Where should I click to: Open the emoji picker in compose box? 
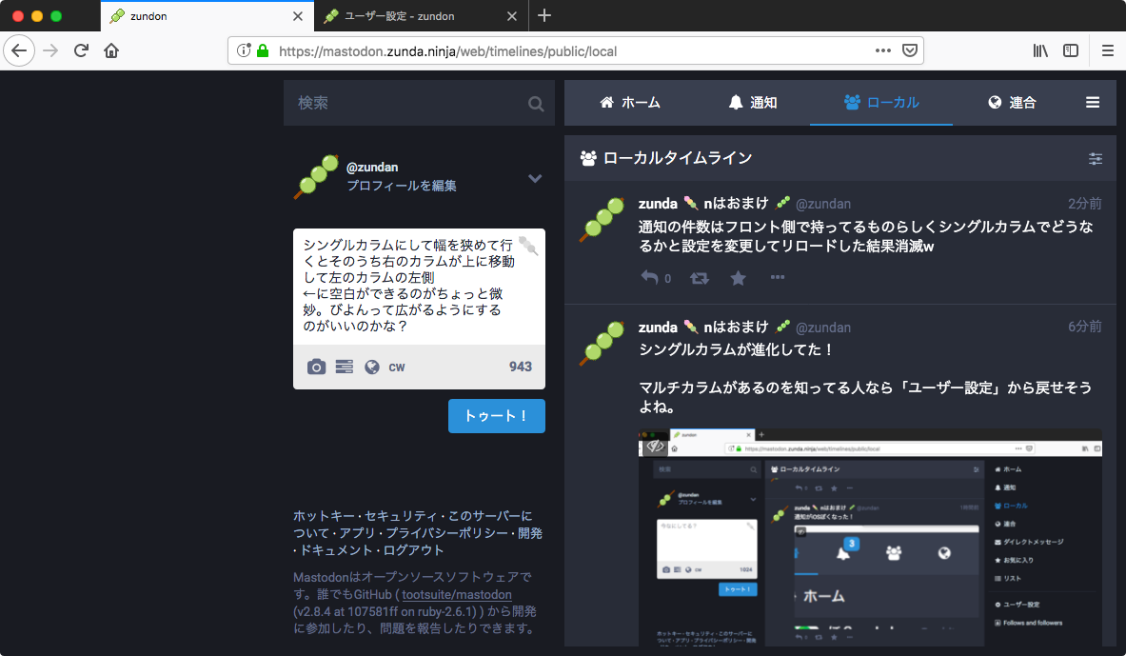pos(528,246)
